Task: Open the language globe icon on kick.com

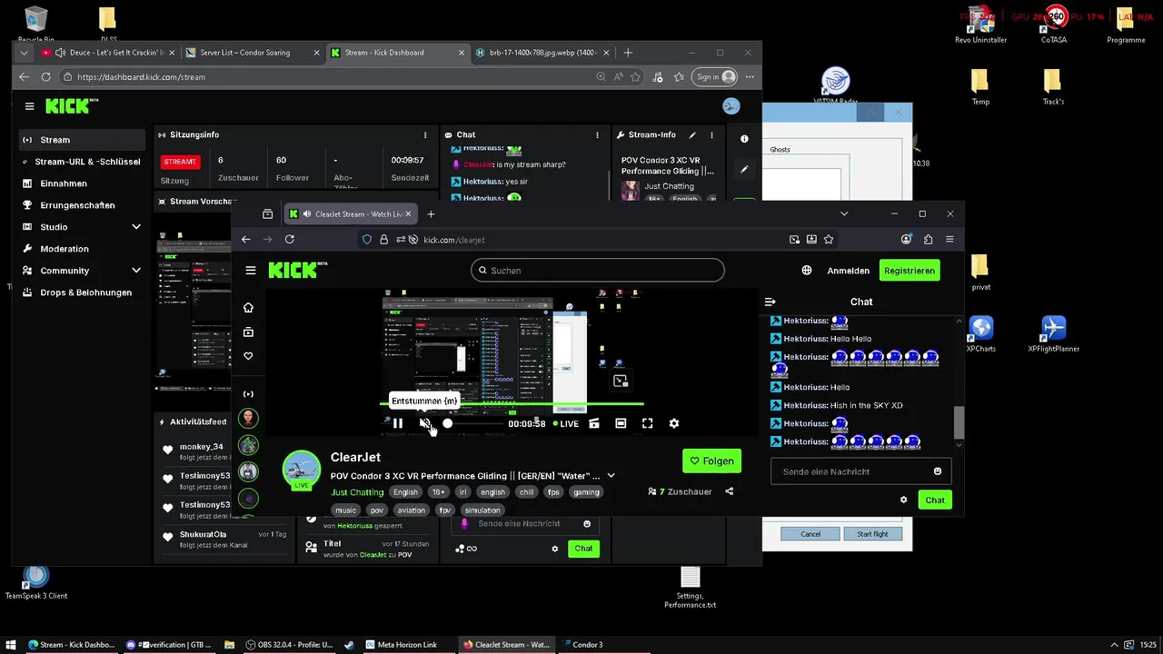Action: pyautogui.click(x=807, y=271)
